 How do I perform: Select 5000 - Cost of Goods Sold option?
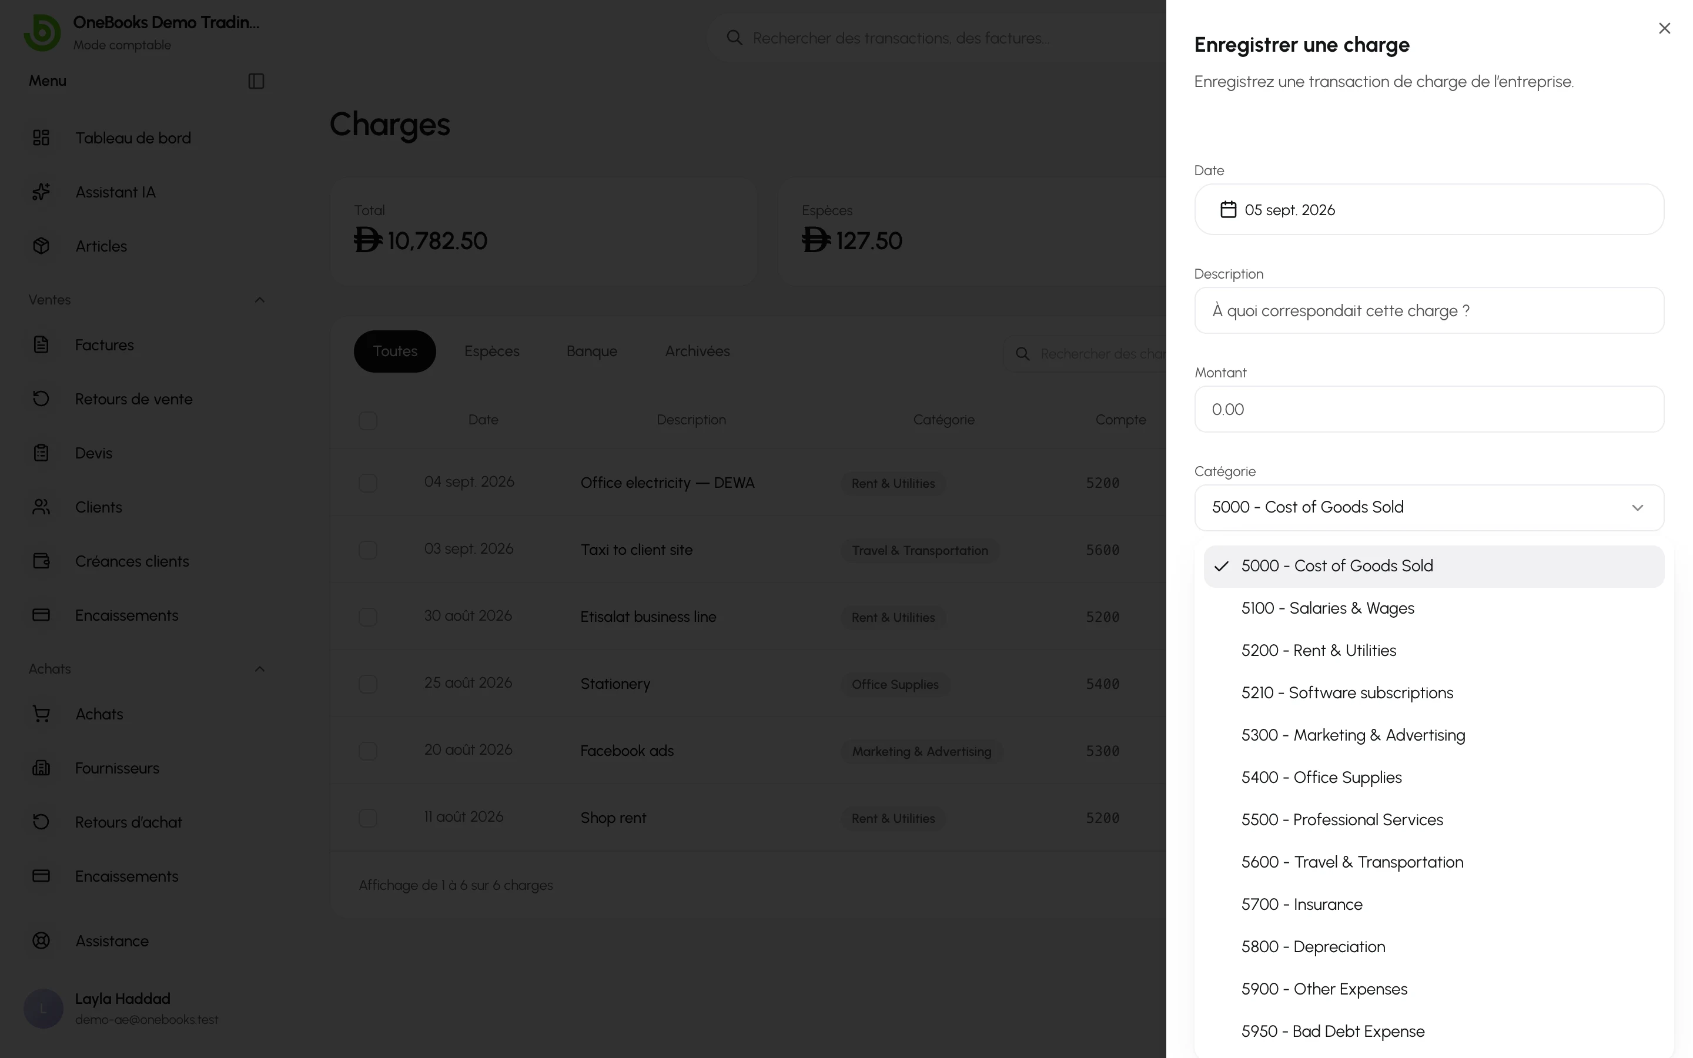[x=1433, y=566]
